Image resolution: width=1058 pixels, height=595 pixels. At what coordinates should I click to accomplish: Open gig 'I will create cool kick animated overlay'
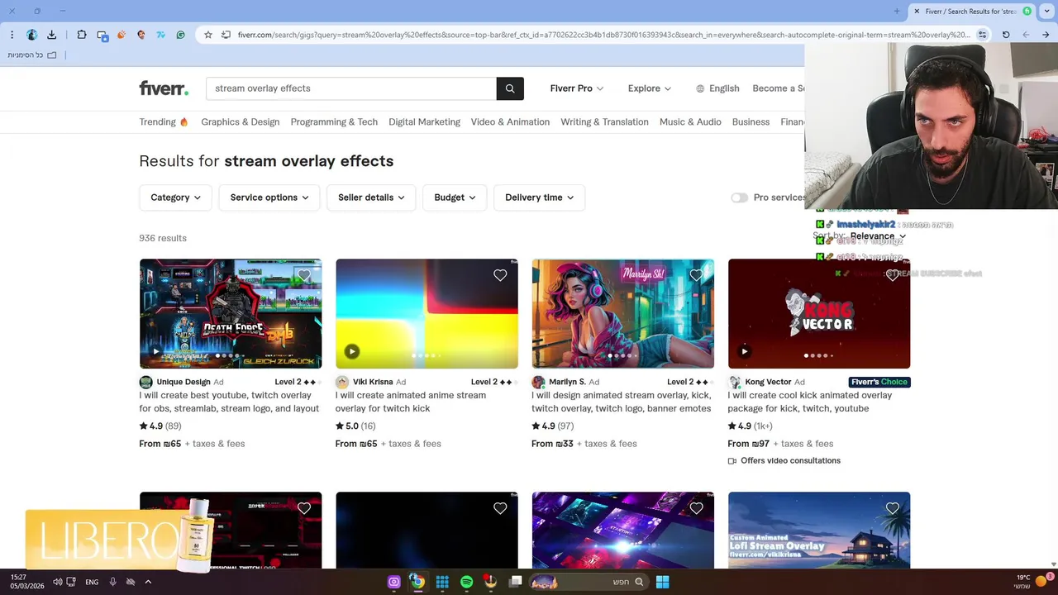pyautogui.click(x=809, y=402)
